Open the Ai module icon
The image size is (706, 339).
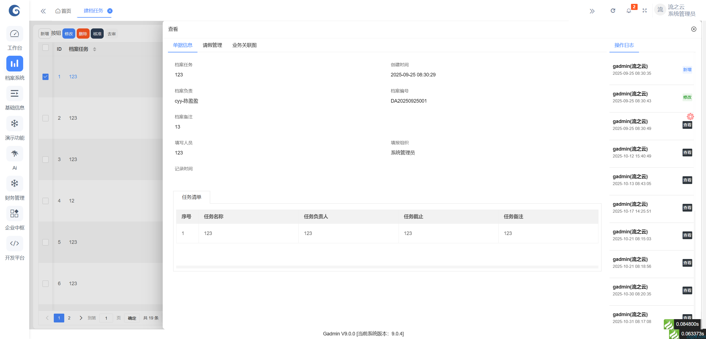click(14, 154)
